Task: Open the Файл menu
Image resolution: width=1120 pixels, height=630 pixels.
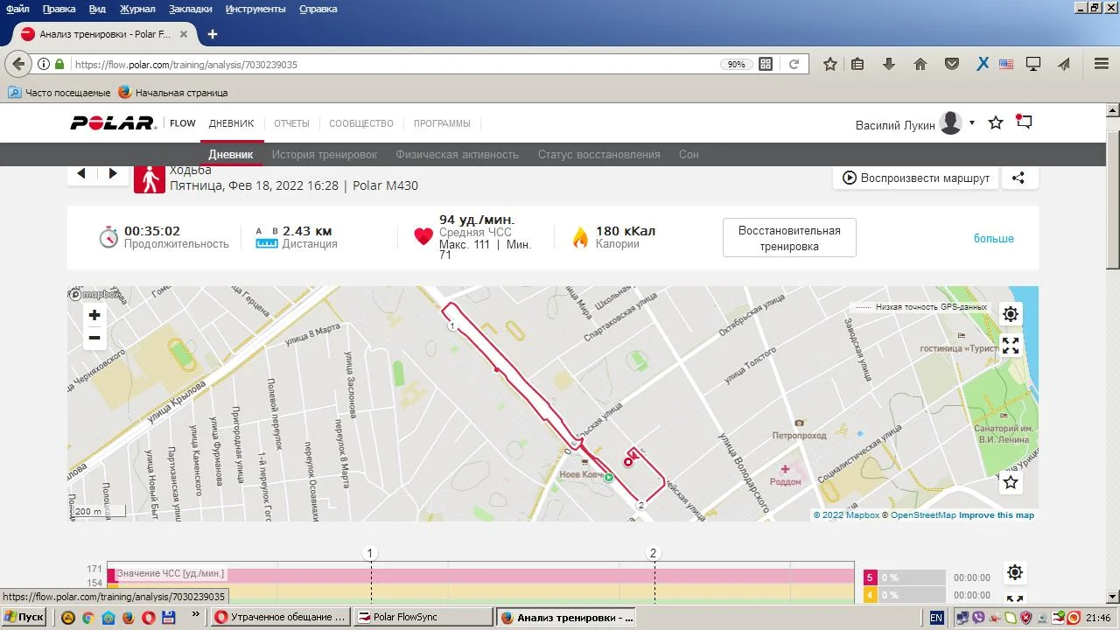Action: [17, 9]
